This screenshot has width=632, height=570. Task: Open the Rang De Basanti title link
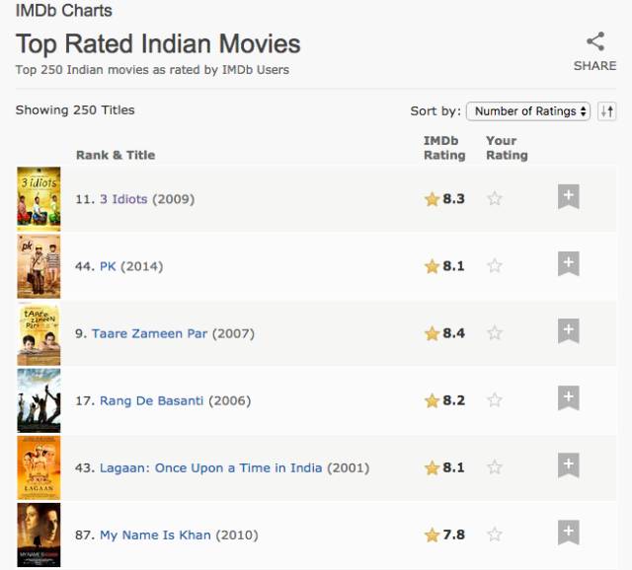pos(151,400)
